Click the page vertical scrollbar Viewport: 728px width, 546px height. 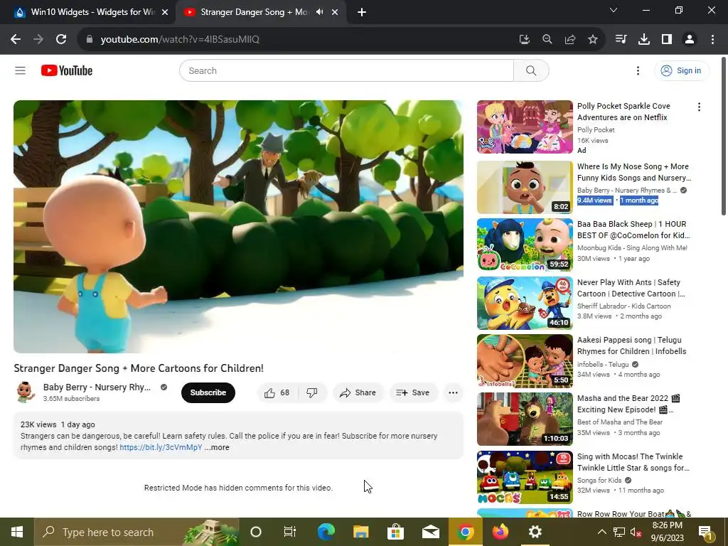[724, 136]
